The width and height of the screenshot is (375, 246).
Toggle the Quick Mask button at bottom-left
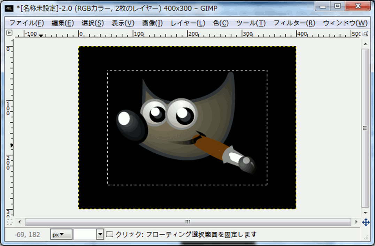9,222
